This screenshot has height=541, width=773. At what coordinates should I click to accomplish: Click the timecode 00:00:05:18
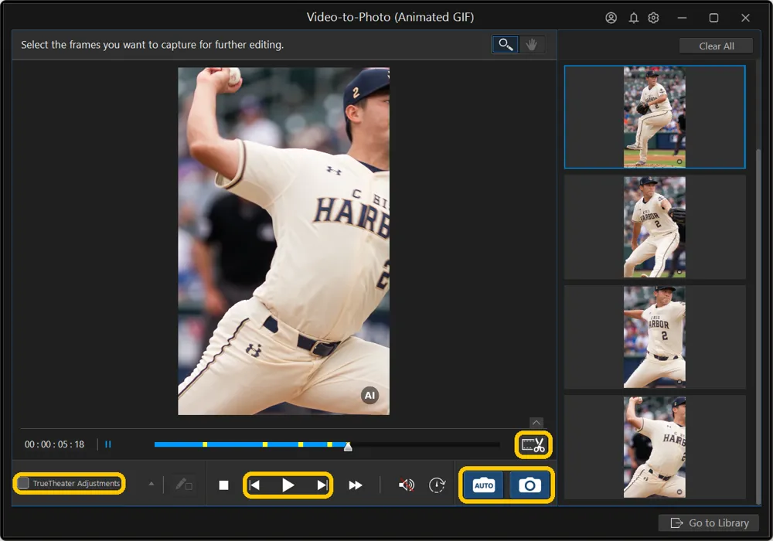pos(54,444)
